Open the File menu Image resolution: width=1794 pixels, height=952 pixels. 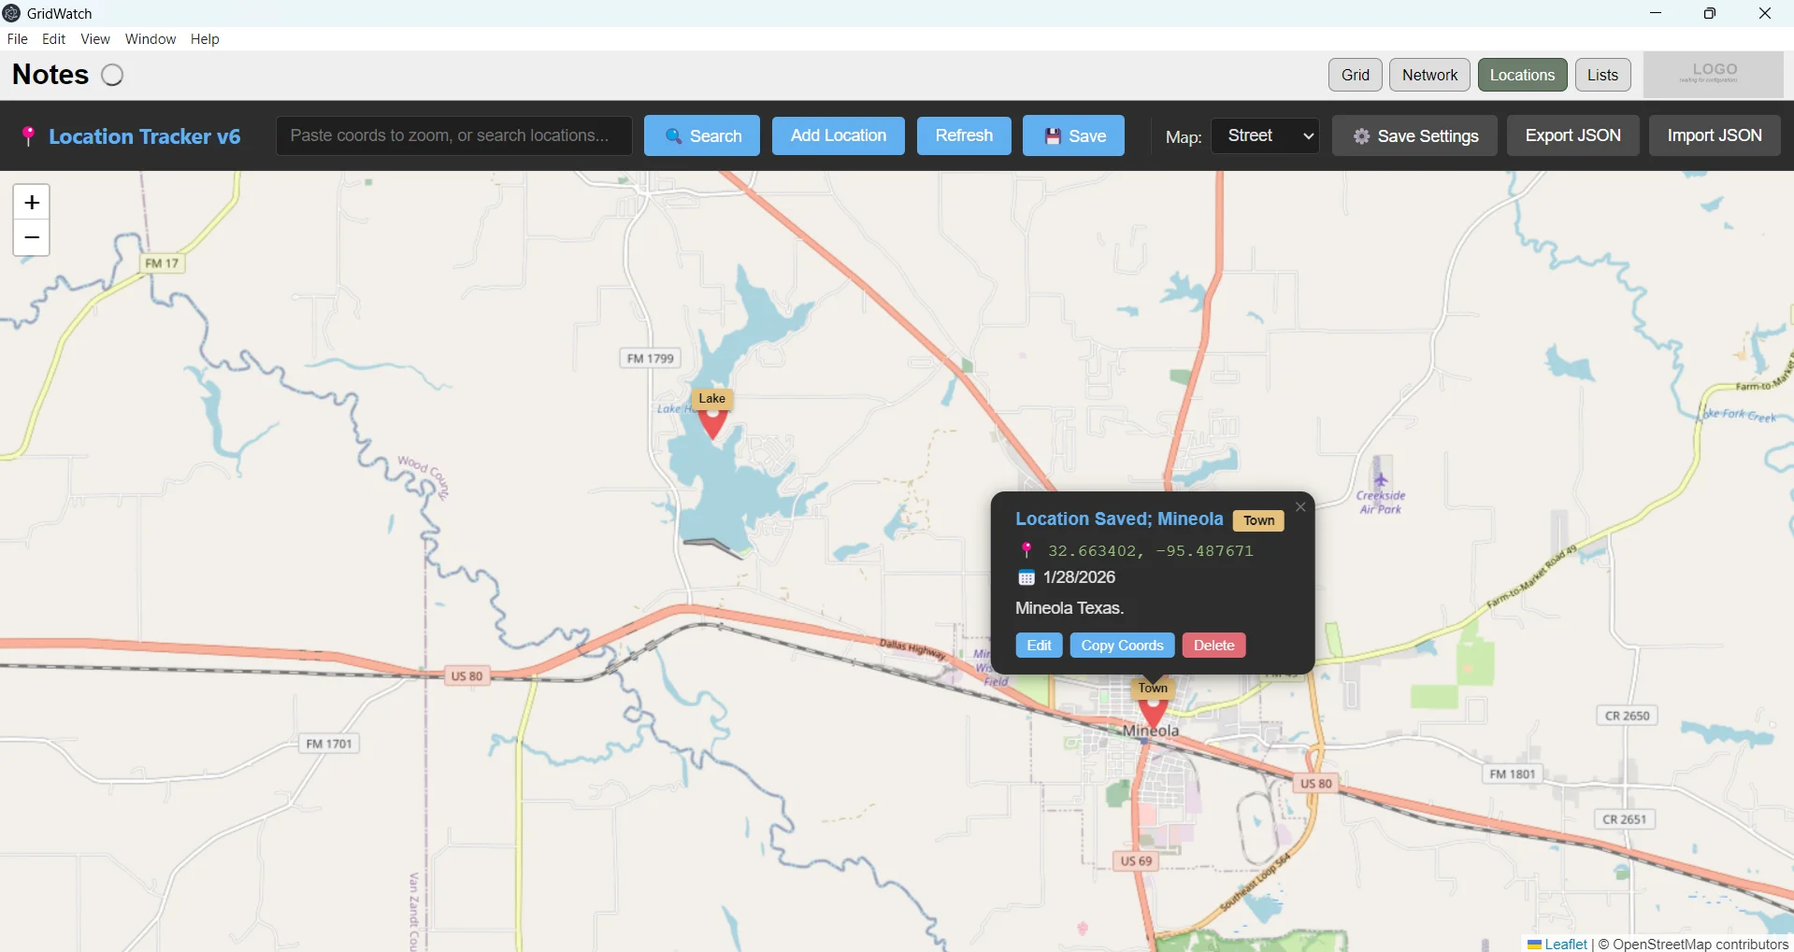point(17,38)
